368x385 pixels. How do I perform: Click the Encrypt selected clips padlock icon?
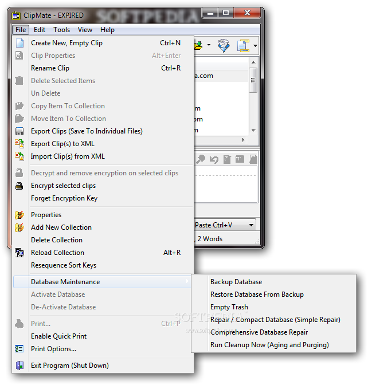pyautogui.click(x=19, y=186)
